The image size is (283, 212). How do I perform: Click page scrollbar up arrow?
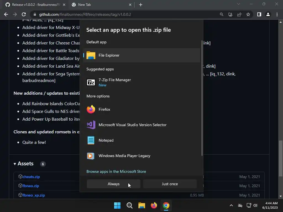pyautogui.click(x=281, y=22)
